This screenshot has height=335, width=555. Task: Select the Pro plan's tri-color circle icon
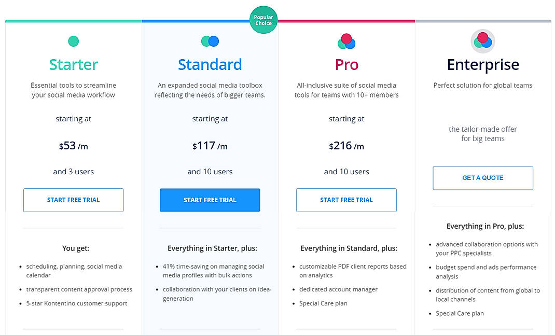coord(346,40)
